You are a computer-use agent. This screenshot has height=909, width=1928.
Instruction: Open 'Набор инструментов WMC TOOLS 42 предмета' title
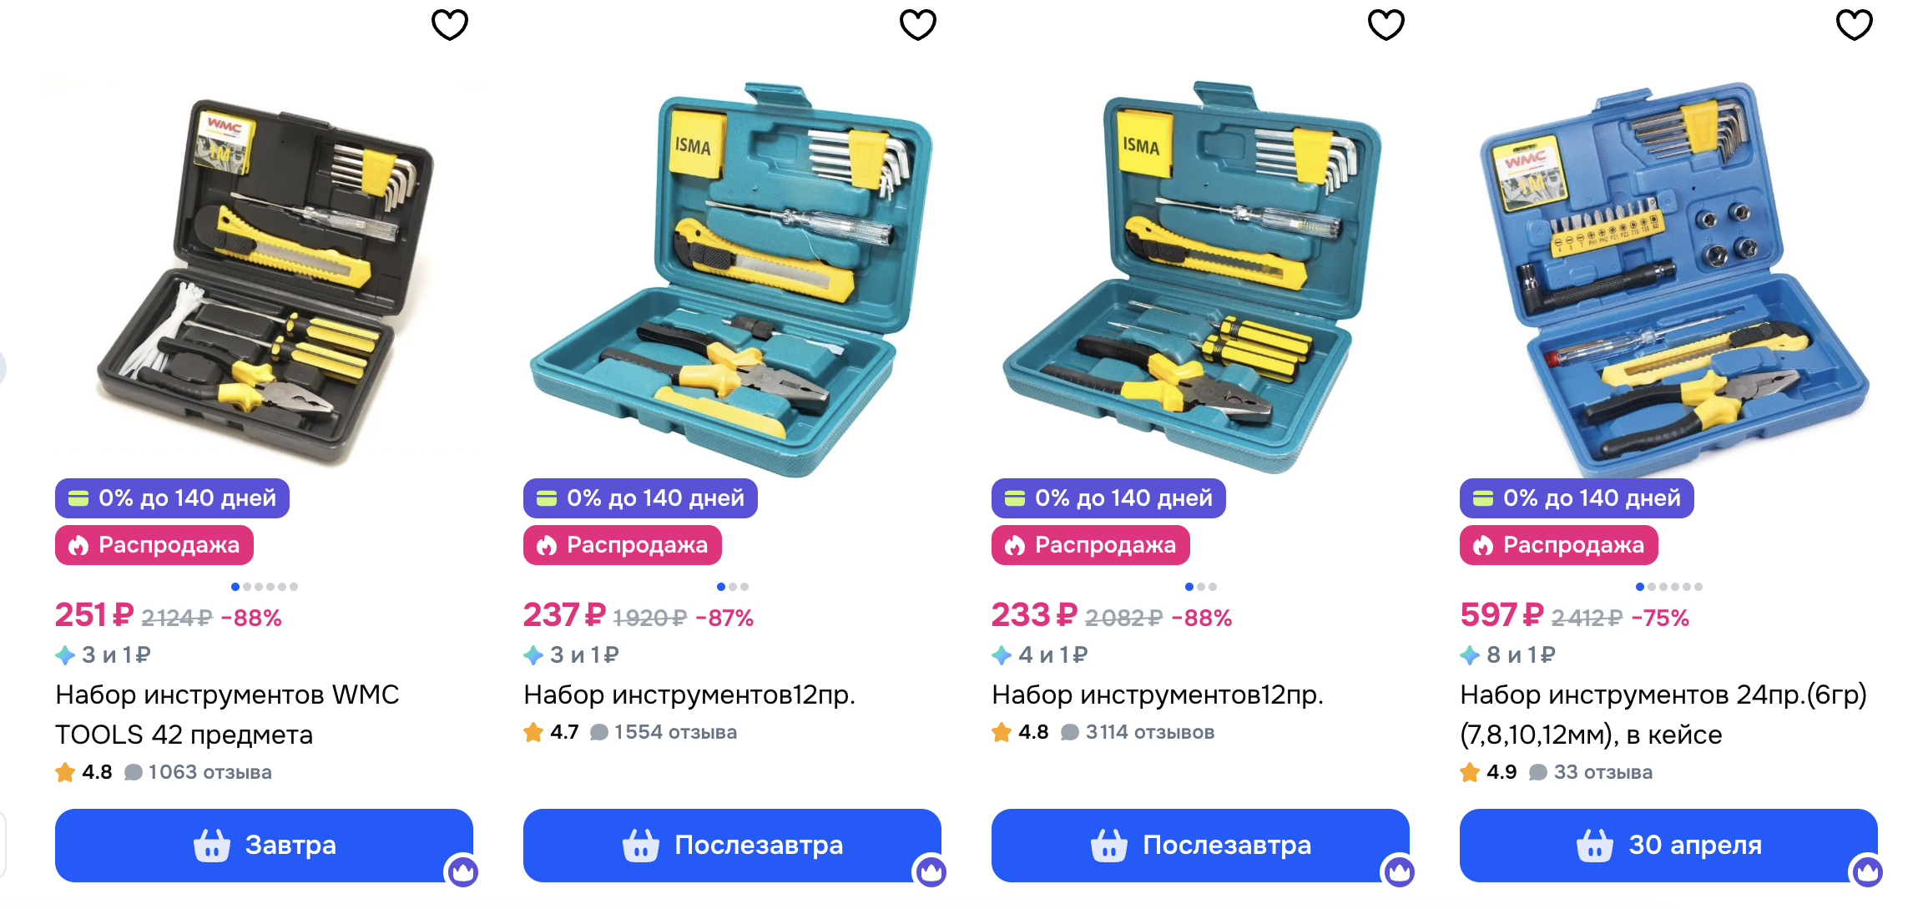pyautogui.click(x=227, y=715)
